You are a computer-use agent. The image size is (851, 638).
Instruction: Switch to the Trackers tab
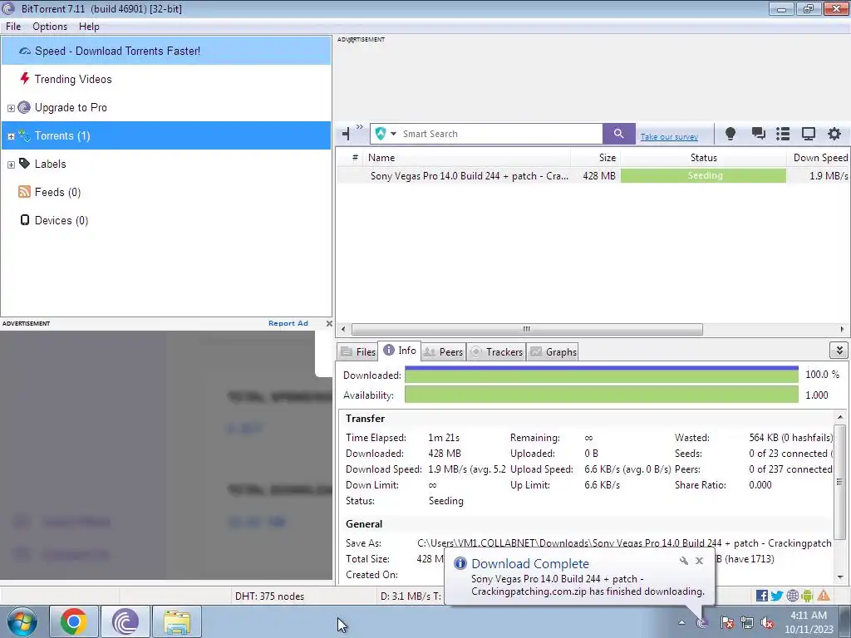[x=496, y=351]
